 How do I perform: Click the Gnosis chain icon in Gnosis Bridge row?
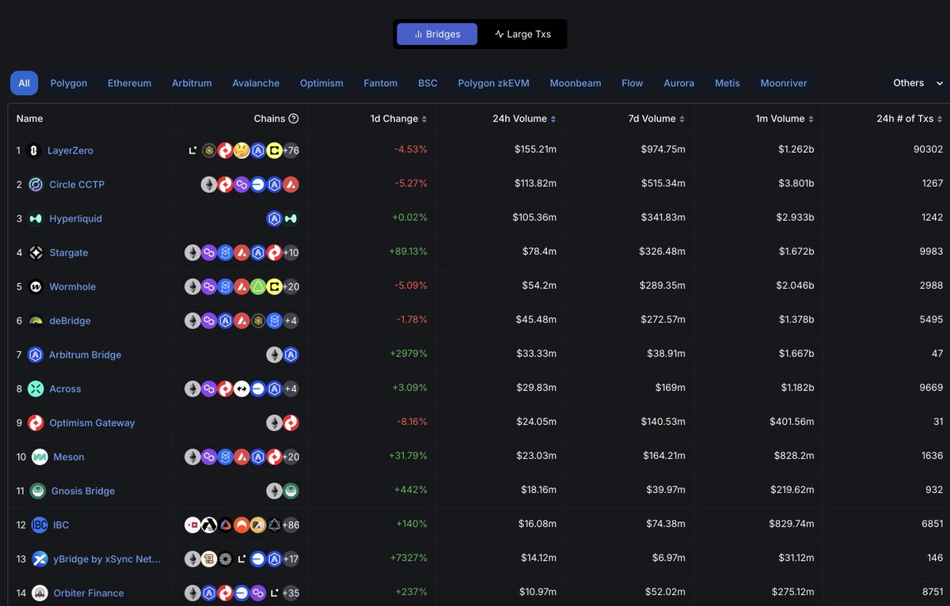click(x=291, y=490)
